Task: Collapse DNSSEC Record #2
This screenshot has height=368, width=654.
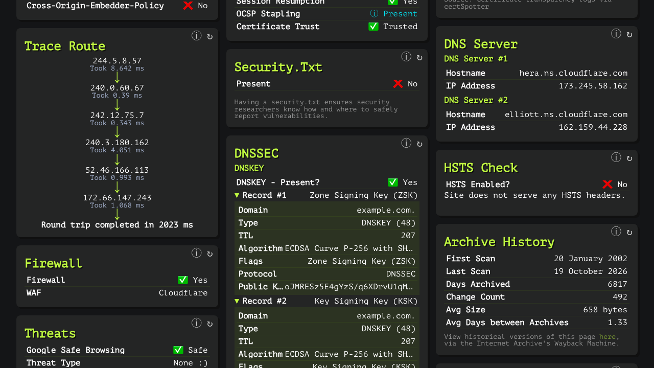Action: (237, 301)
